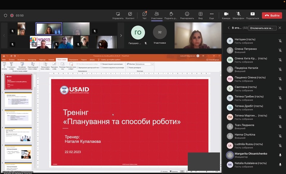Viewport: 286px width, 174px height.
Task: Switch to the Рецензування ribbon tab
Action: click(x=74, y=60)
